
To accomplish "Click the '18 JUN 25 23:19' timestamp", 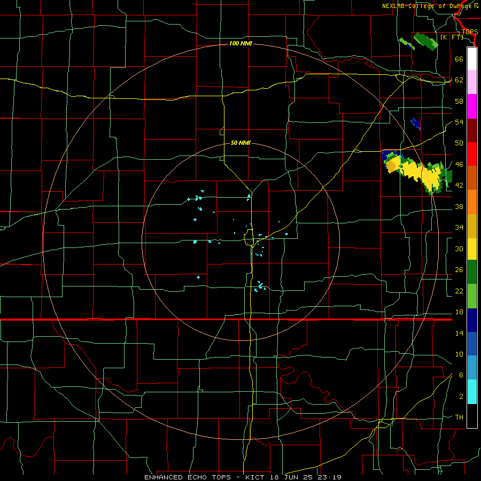I will 306,477.
